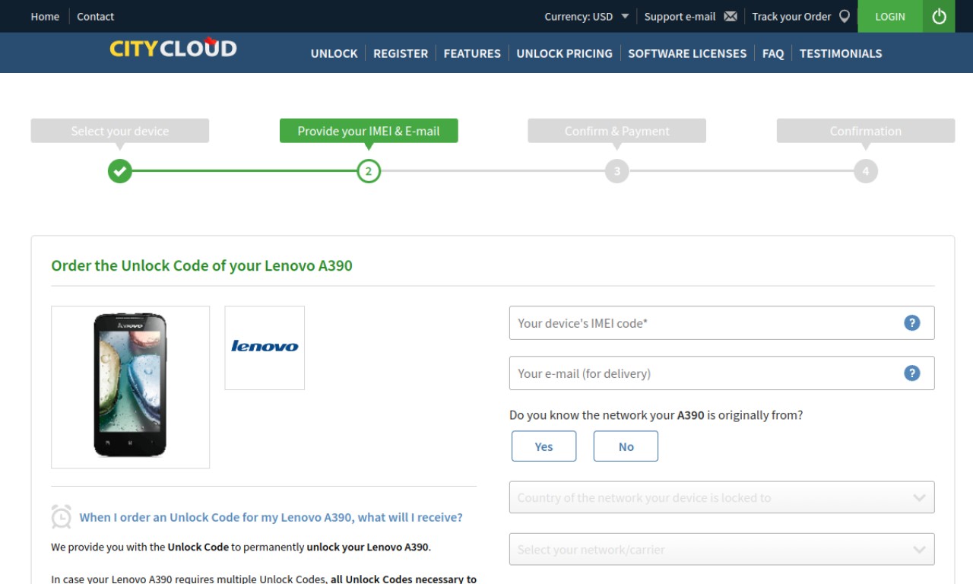The height and width of the screenshot is (584, 973).
Task: Click the step 2 circle indicator
Action: (x=369, y=171)
